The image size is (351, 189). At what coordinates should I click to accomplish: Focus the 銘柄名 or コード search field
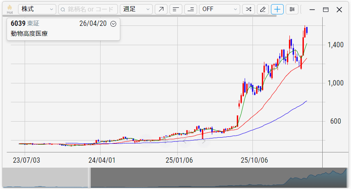click(x=88, y=9)
